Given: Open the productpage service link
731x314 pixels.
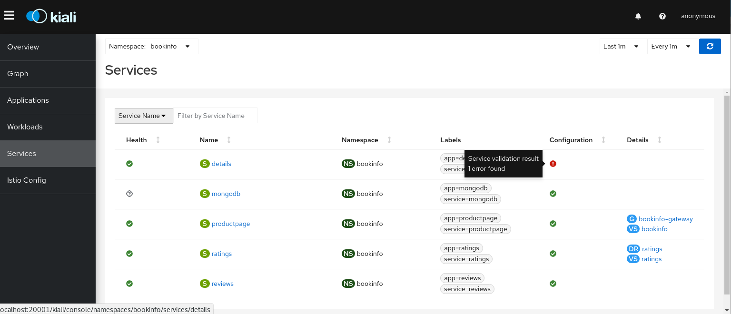Looking at the screenshot, I should click(x=230, y=224).
